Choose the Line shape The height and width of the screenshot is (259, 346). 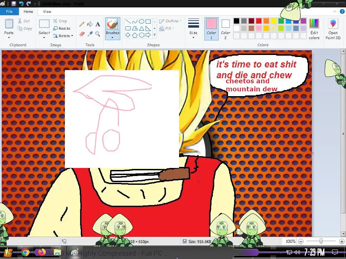[128, 22]
